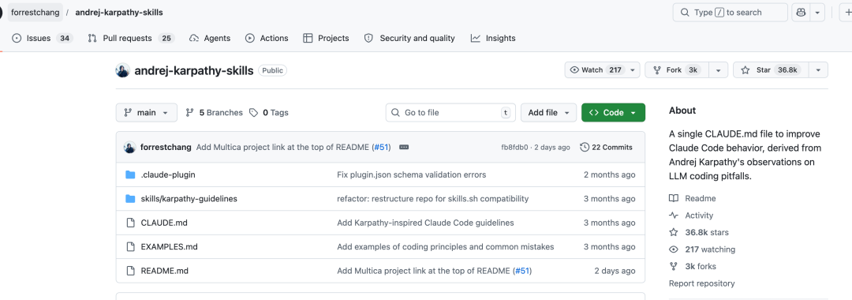This screenshot has height=300, width=852.
Task: Star the repository
Action: (771, 70)
